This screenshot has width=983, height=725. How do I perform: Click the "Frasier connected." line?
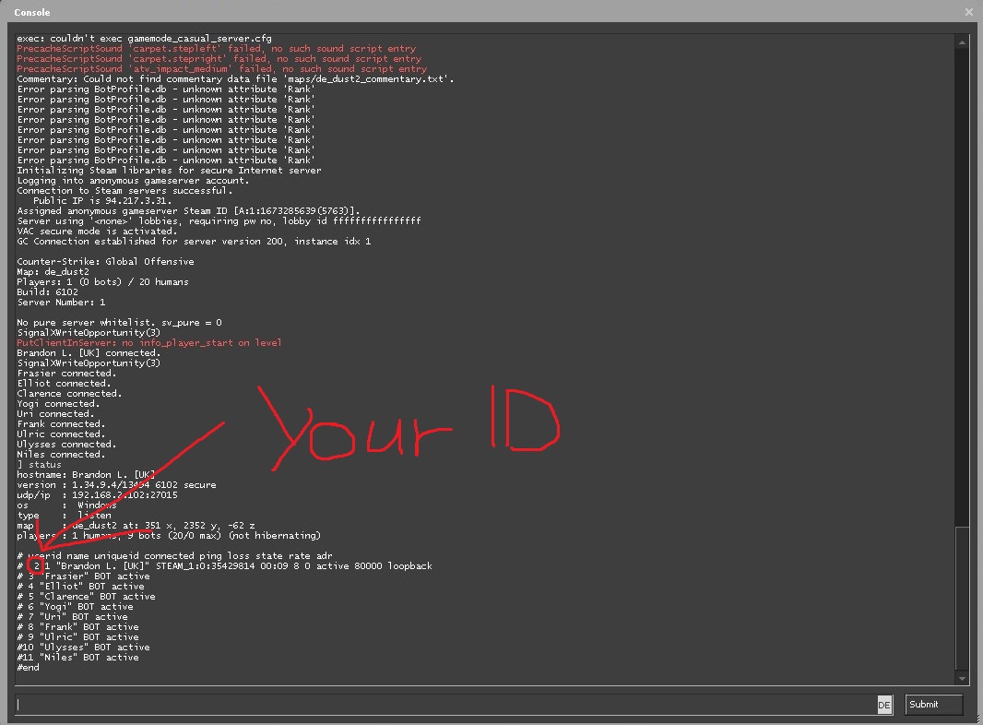[66, 374]
